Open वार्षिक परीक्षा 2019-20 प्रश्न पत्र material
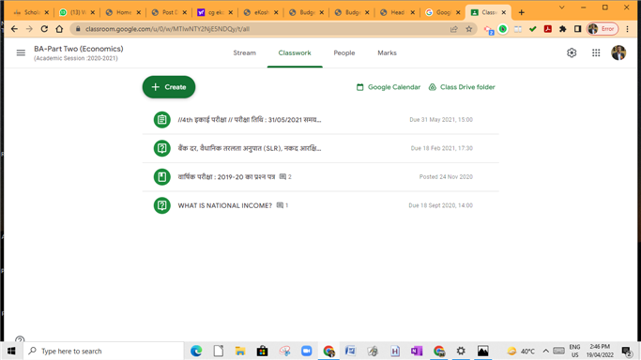Image resolution: width=641 pixels, height=360 pixels. (x=321, y=177)
